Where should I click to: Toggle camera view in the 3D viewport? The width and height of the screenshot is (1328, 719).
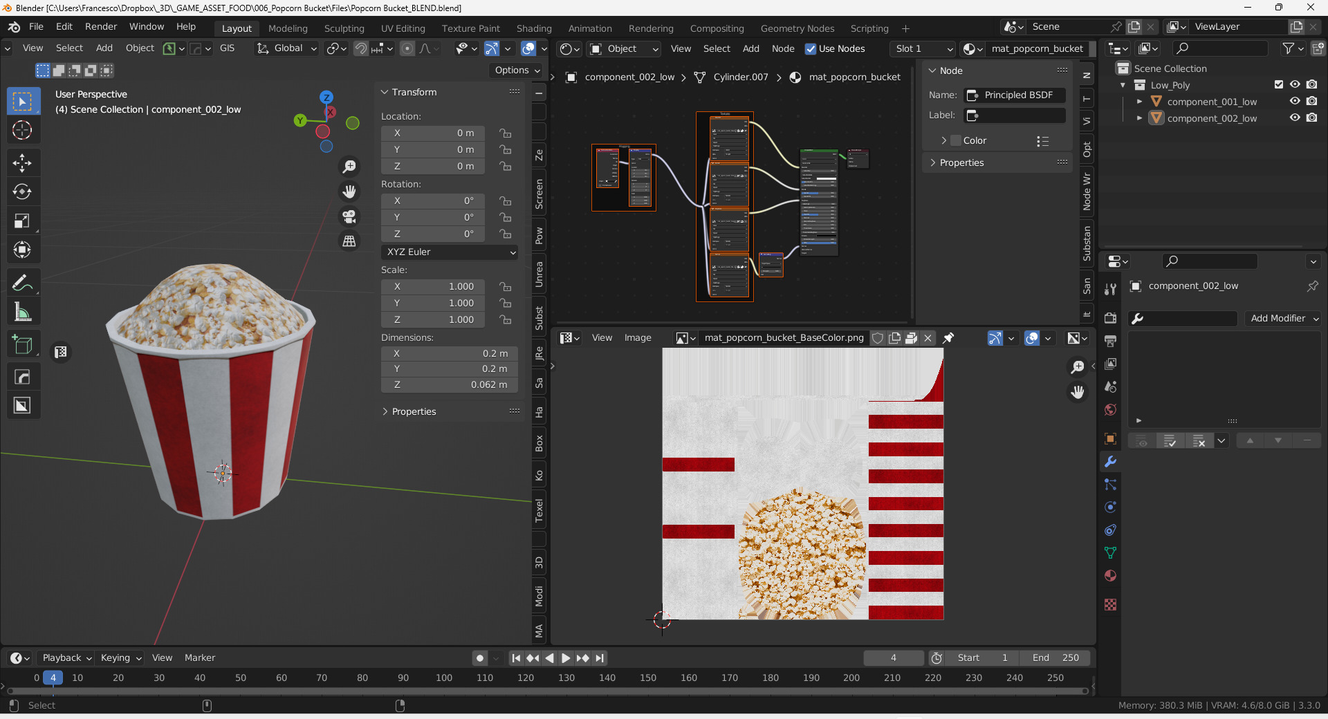pyautogui.click(x=349, y=216)
